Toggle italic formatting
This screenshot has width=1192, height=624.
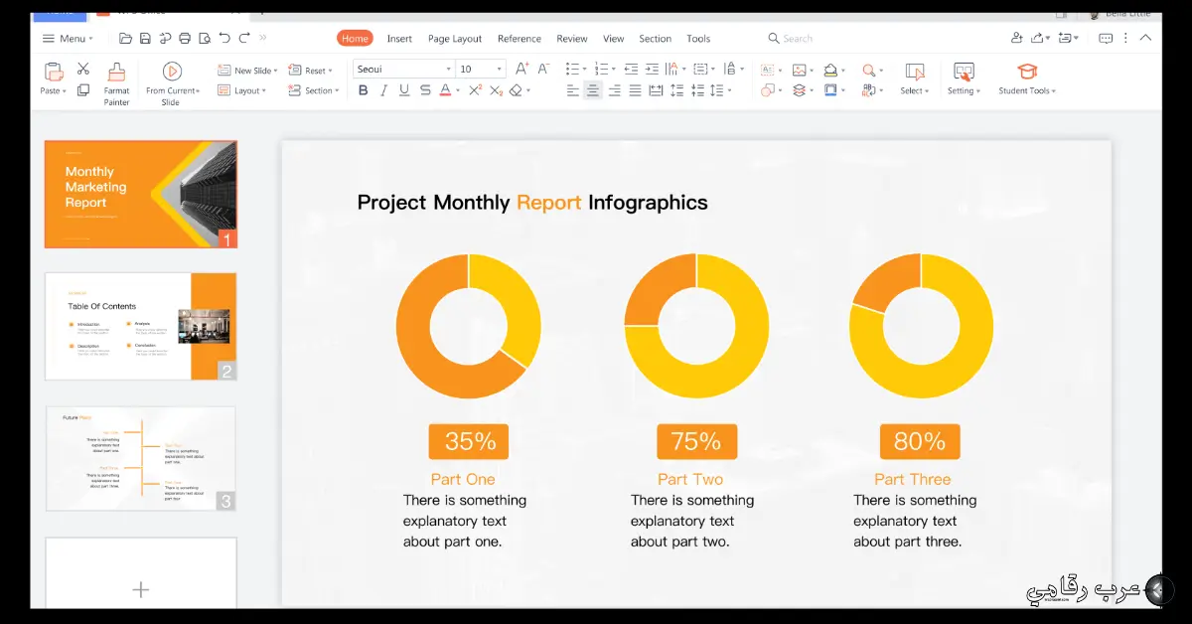[383, 90]
